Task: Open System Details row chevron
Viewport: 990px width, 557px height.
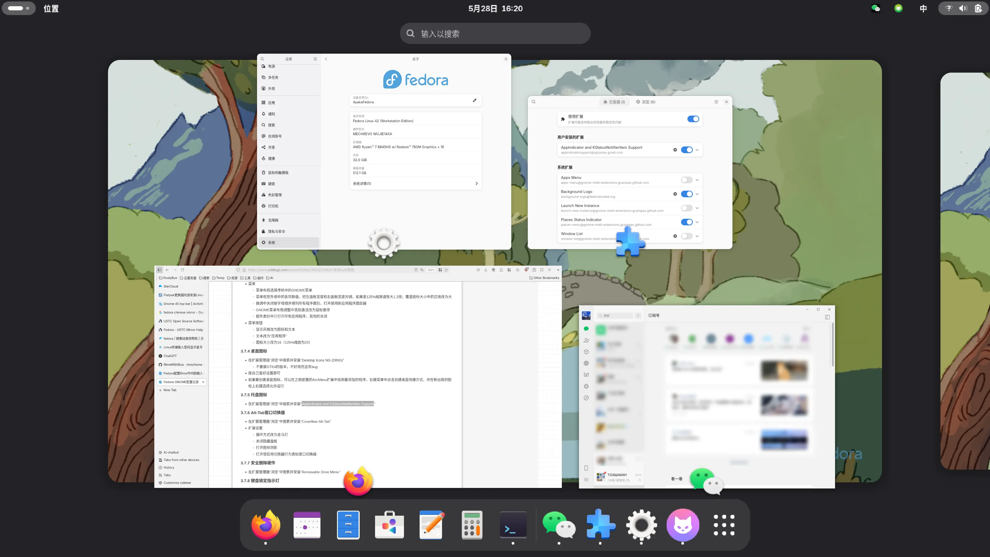Action: tap(477, 183)
